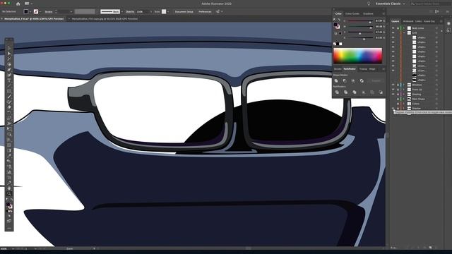Switch to the second document tab

click(105, 19)
